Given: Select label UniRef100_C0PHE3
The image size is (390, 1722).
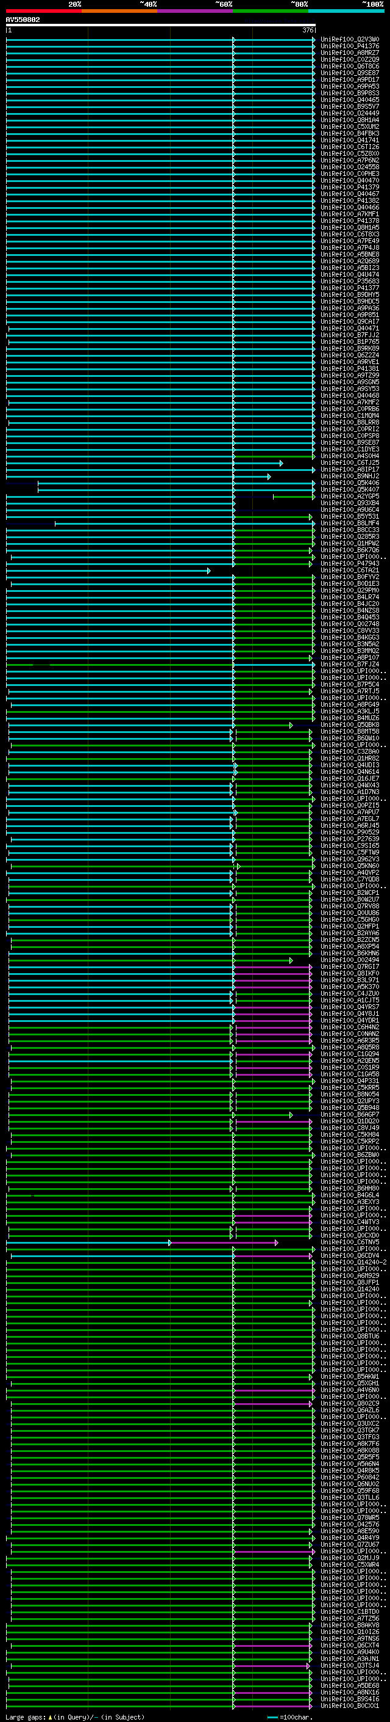Looking at the screenshot, I should coord(350,174).
